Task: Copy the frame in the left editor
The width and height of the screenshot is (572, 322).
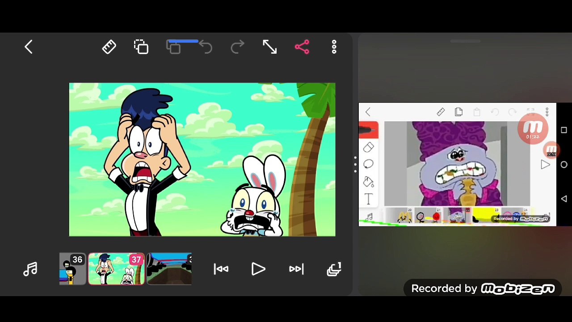Action: click(141, 47)
